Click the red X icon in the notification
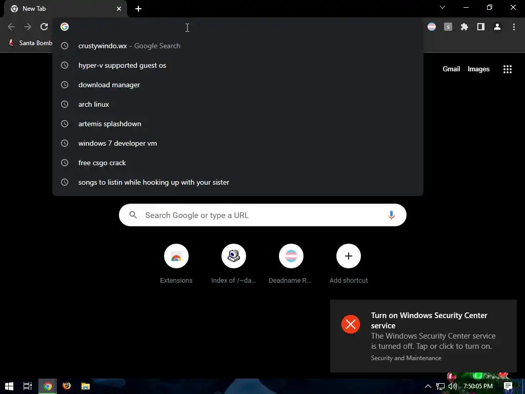 [351, 324]
